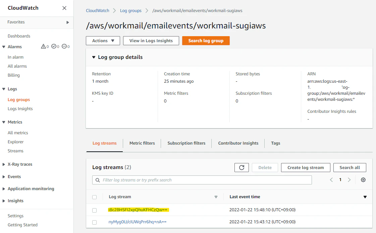Open the Log groups breadcrumb link
The width and height of the screenshot is (376, 233).
(131, 10)
